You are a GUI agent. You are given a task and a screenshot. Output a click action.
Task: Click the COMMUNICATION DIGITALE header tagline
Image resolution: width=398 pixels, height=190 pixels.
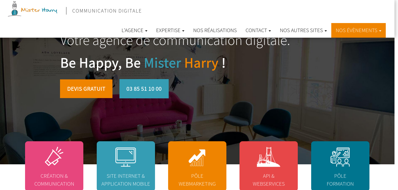[x=107, y=11]
